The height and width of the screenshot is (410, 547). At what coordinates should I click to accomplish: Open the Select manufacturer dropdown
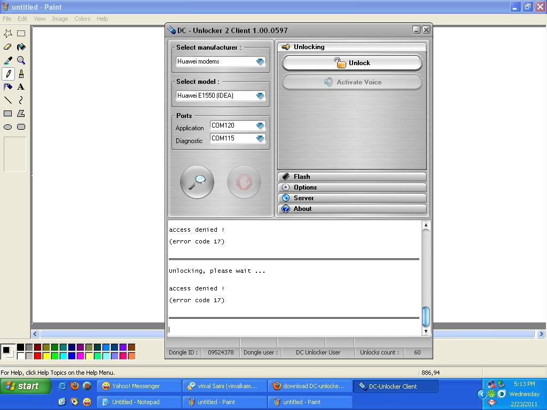(260, 62)
